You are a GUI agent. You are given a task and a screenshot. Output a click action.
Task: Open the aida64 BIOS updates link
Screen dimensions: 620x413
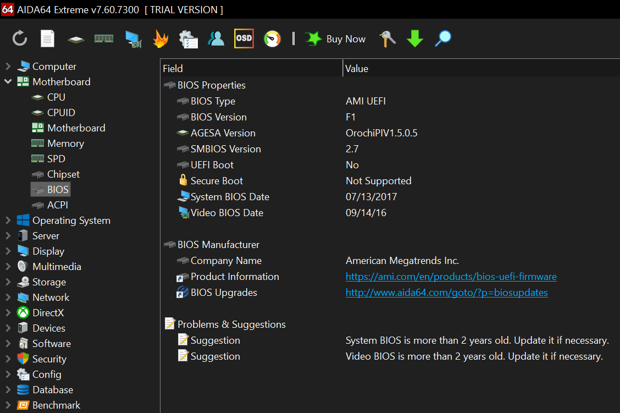(x=446, y=293)
